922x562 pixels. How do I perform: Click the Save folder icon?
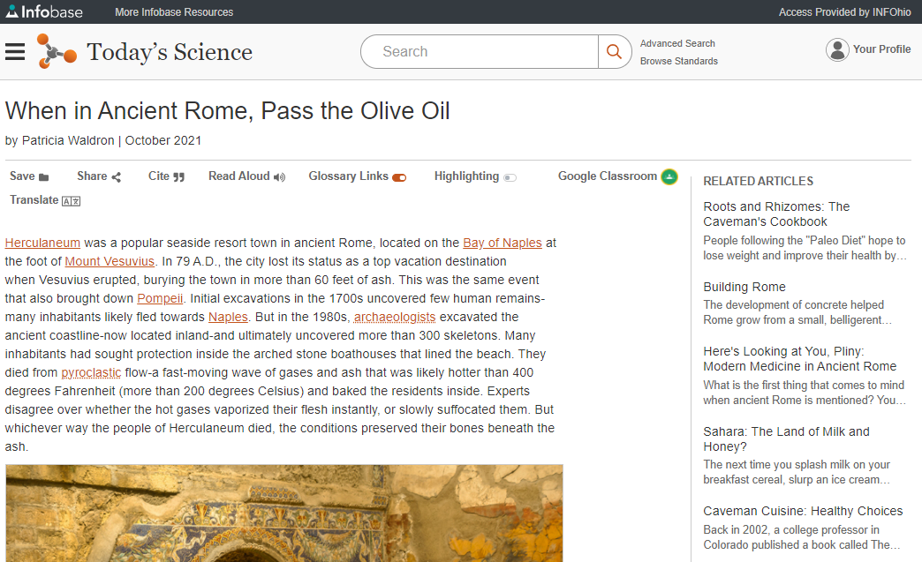(44, 177)
